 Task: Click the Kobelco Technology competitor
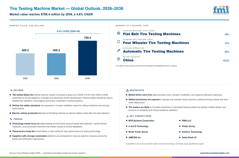[x=192, y=132]
